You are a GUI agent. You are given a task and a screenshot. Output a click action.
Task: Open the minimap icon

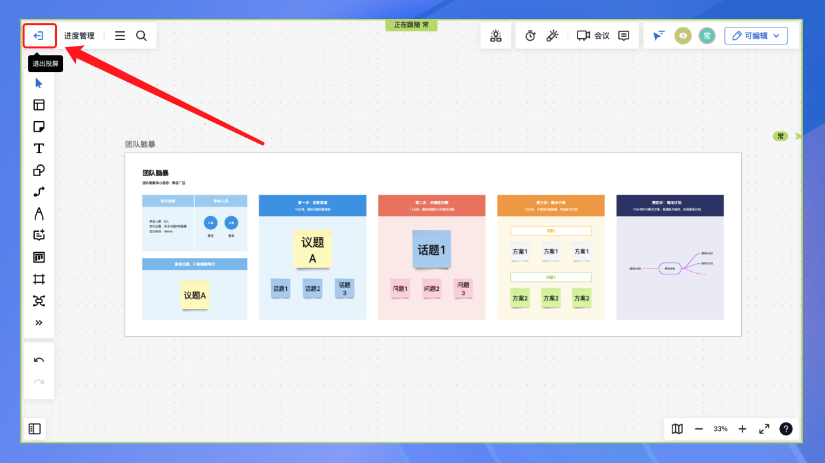tap(677, 429)
